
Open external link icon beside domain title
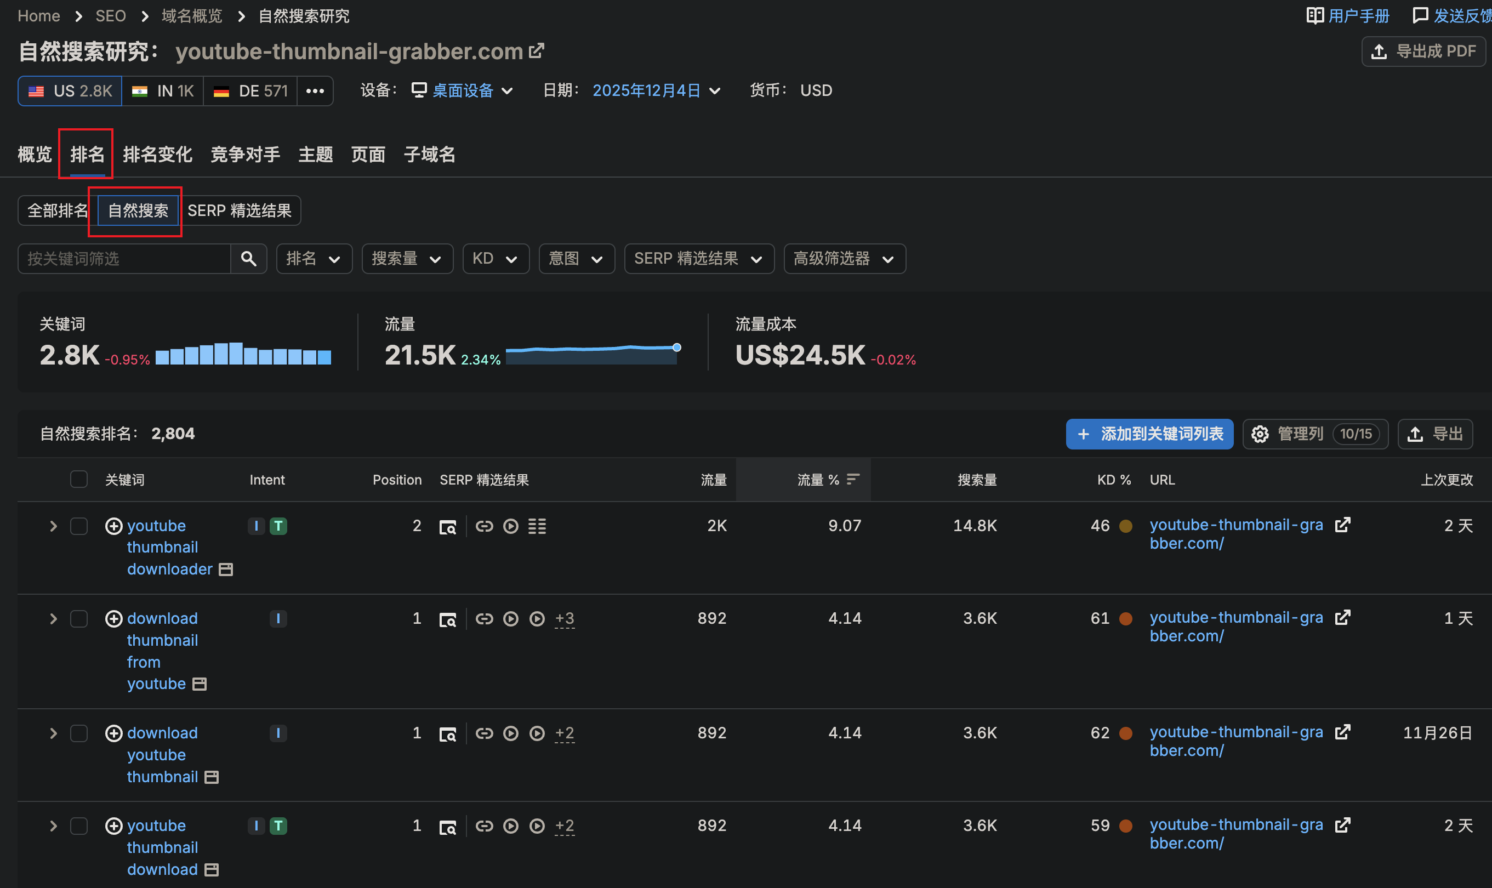(537, 51)
